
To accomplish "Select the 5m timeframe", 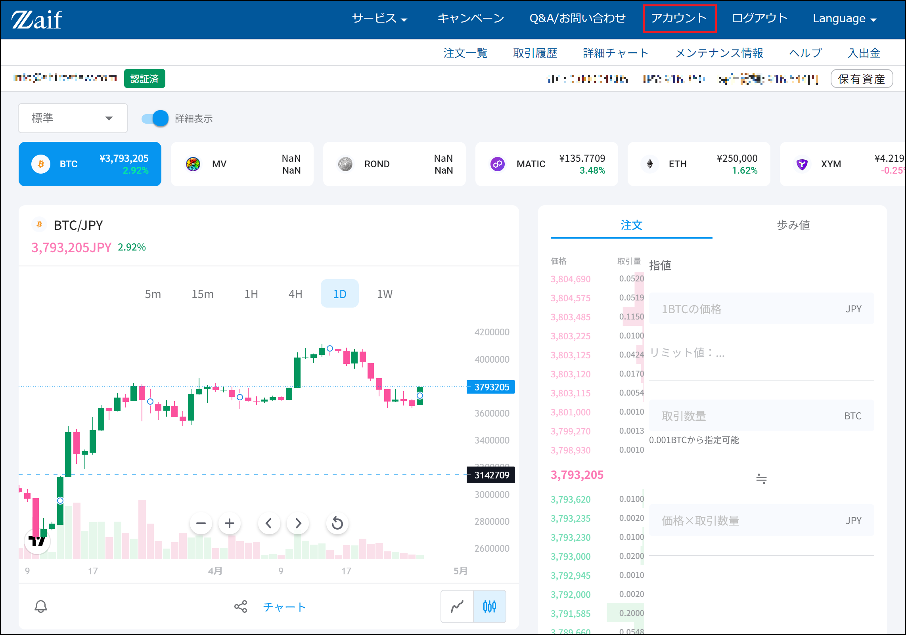I will [153, 294].
